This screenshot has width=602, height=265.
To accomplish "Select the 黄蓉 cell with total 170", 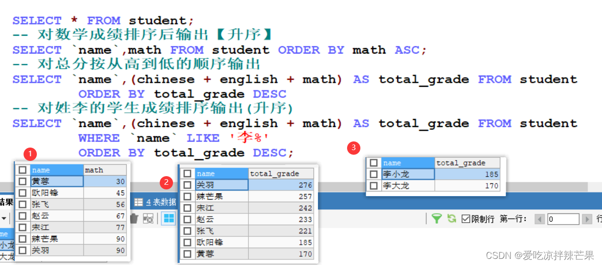I will tap(222, 254).
